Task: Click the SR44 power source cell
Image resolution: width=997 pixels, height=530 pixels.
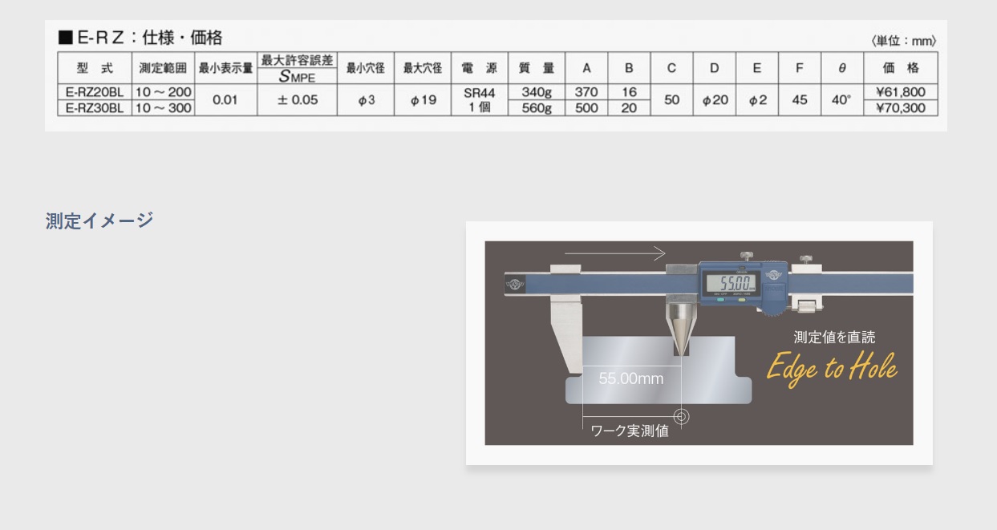Action: (x=479, y=93)
